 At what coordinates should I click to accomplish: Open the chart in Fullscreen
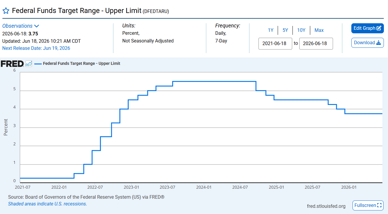click(368, 205)
